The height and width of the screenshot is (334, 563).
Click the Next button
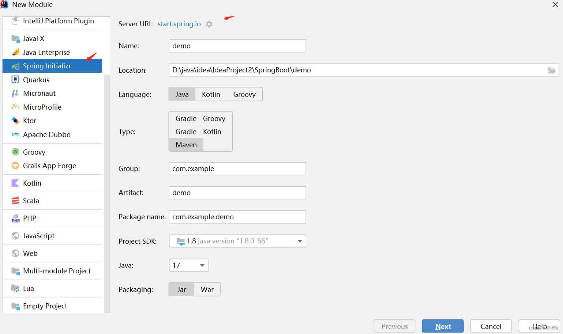[x=443, y=326]
